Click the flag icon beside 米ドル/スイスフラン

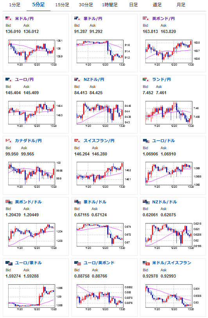(146, 263)
